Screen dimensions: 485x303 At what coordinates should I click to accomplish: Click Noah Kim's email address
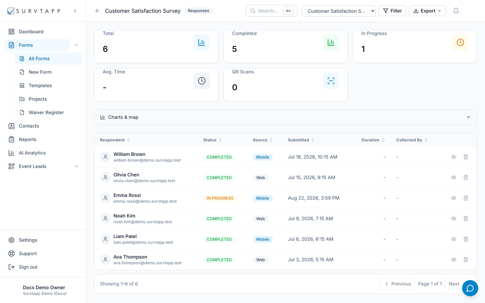143,222
